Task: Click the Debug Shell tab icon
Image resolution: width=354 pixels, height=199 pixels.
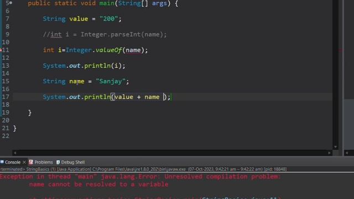Action: click(58, 162)
